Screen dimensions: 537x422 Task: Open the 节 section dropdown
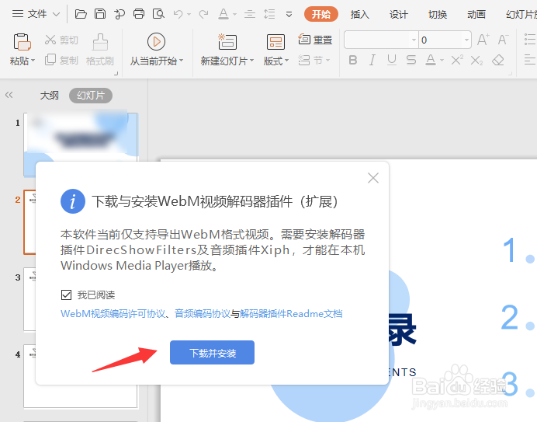314,61
